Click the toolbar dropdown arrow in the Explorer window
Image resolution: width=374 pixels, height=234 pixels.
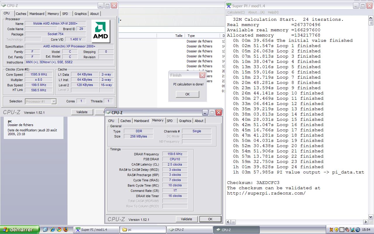pos(120,20)
